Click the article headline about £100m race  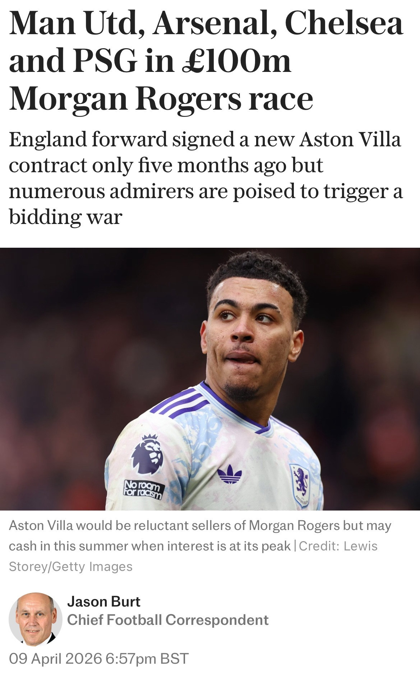coord(206,60)
